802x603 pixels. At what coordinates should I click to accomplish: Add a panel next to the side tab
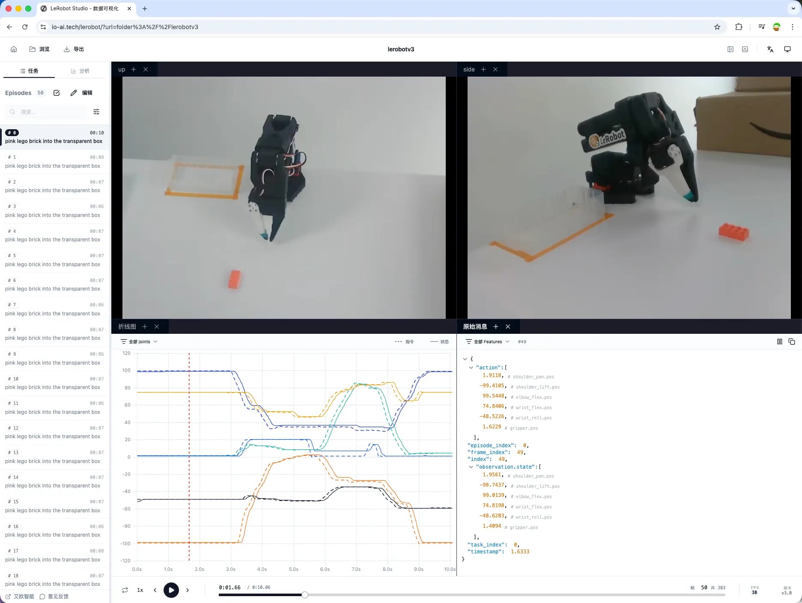(483, 69)
